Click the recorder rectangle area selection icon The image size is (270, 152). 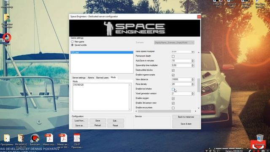(218, 151)
